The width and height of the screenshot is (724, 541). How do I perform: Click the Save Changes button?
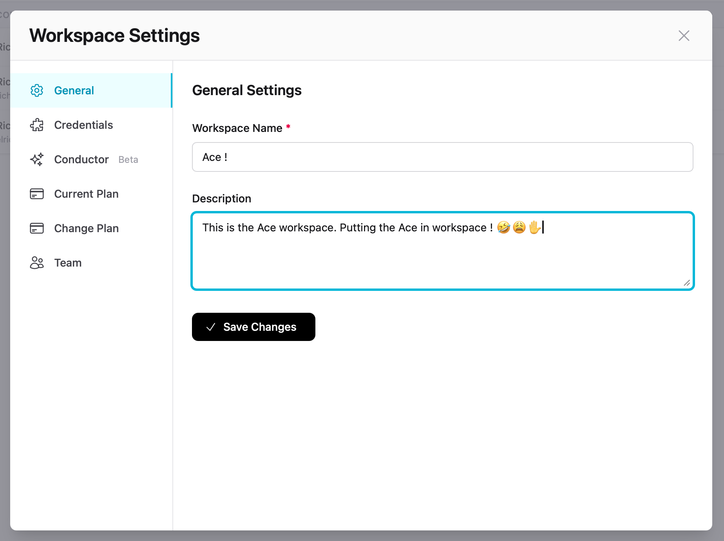[x=253, y=327]
